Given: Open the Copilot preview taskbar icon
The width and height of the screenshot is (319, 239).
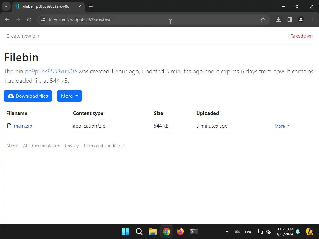Looking at the screenshot, I should coord(309,232).
